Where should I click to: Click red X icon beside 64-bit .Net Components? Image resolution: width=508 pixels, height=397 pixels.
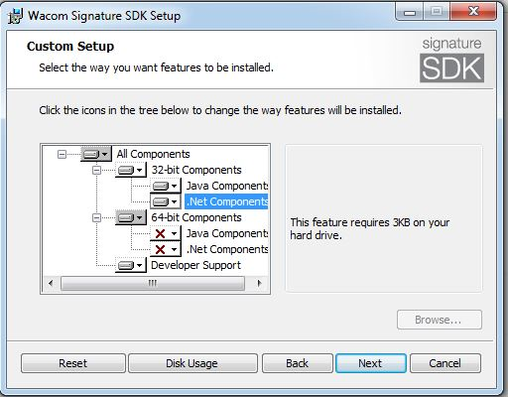(161, 249)
